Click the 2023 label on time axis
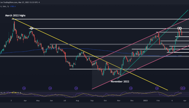This screenshot has height=108, width=189. tap(145, 100)
